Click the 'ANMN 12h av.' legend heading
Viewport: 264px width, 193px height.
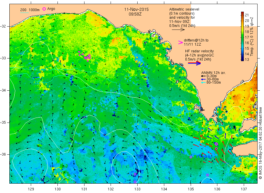point(214,73)
